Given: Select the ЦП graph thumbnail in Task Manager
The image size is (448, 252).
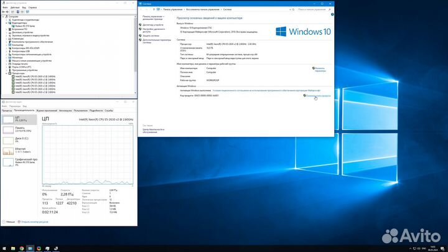Looking at the screenshot, I should pyautogui.click(x=8, y=119).
